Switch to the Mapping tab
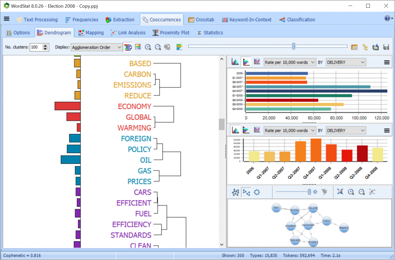395x260 pixels. point(91,33)
